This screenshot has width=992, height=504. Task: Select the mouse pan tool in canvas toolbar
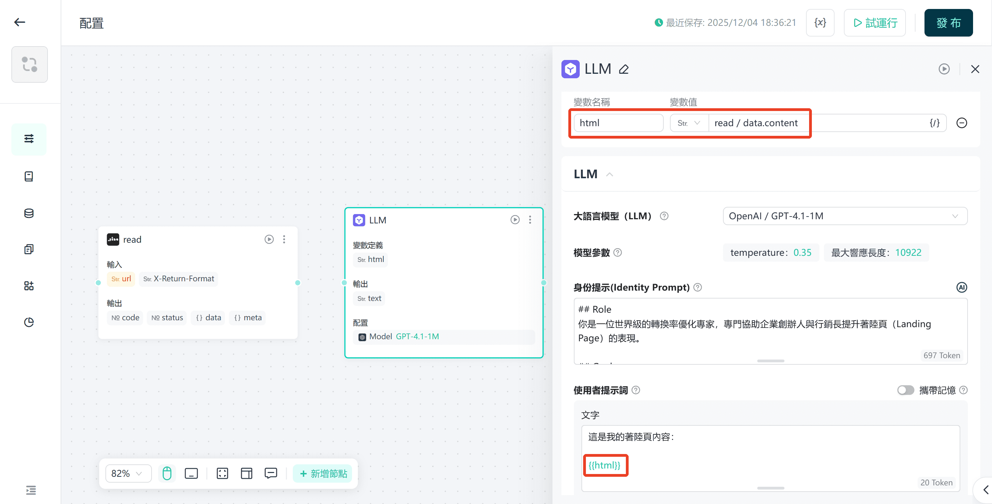[x=167, y=473]
